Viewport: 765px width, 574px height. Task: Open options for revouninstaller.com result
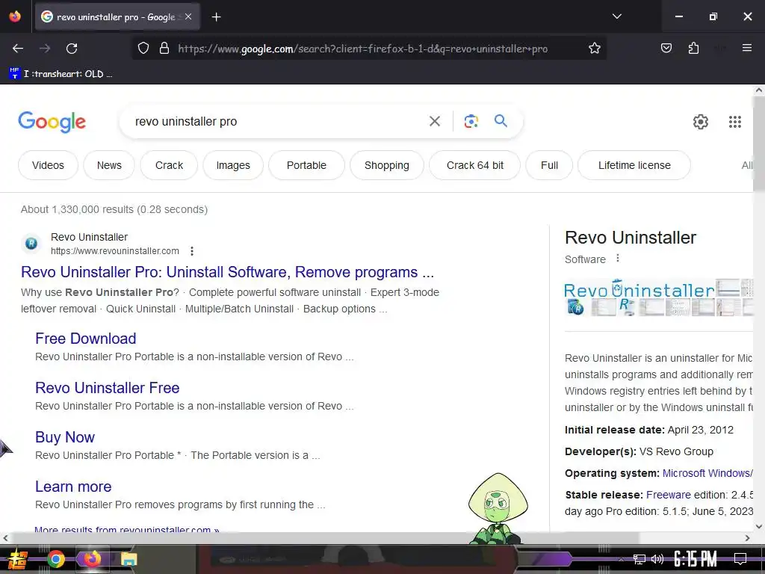[192, 251]
